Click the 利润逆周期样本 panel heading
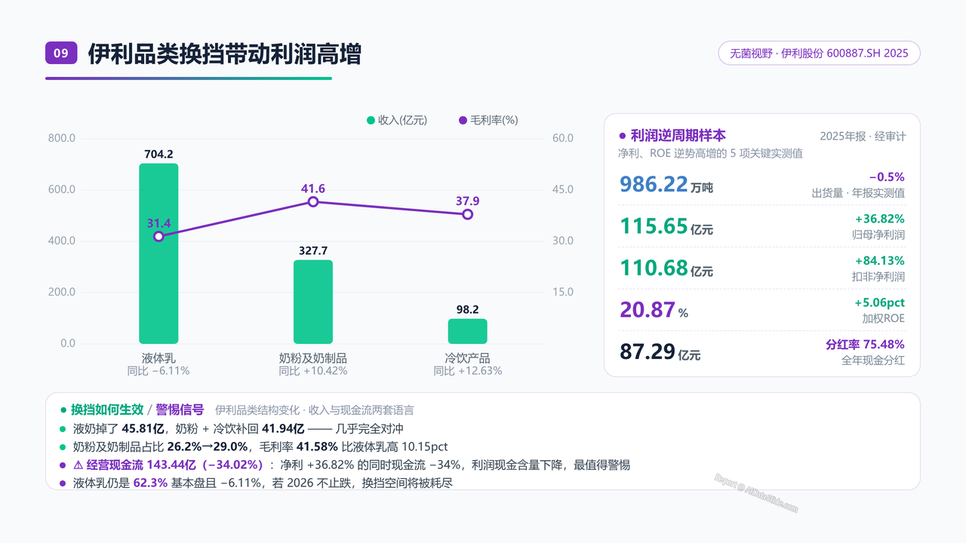Viewport: 966px width, 543px height. (678, 135)
